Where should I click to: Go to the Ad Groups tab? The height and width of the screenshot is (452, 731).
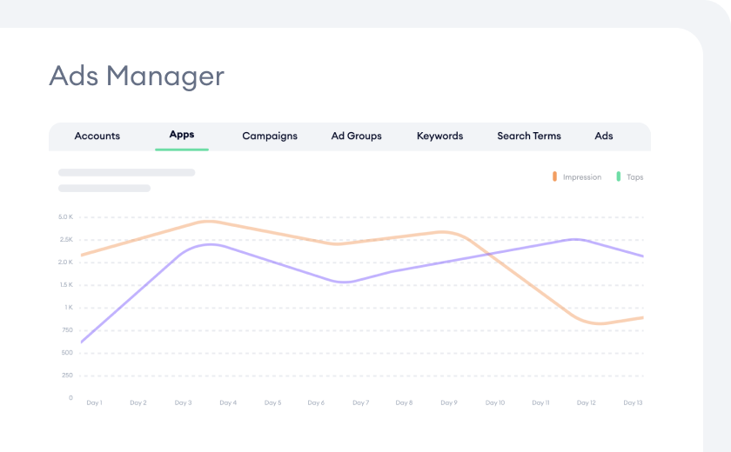pos(356,136)
